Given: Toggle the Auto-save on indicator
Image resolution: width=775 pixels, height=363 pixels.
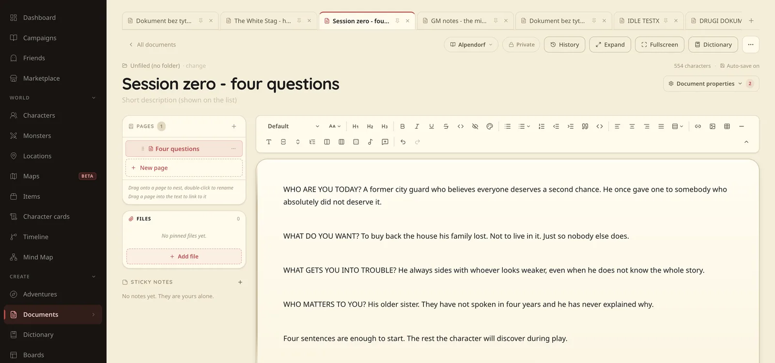Looking at the screenshot, I should [x=740, y=66].
